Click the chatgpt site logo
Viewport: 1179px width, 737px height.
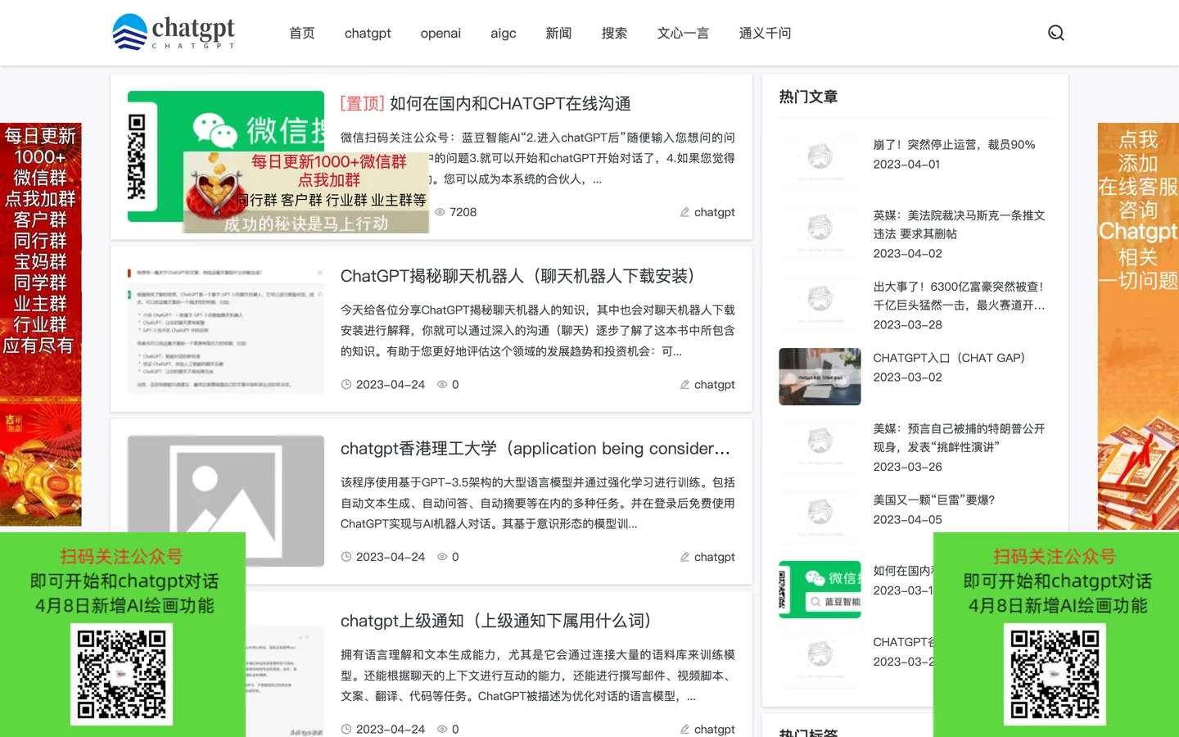(174, 32)
